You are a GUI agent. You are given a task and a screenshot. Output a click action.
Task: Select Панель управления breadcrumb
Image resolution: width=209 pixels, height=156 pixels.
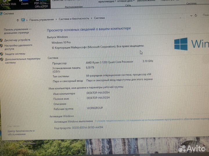point(42,20)
